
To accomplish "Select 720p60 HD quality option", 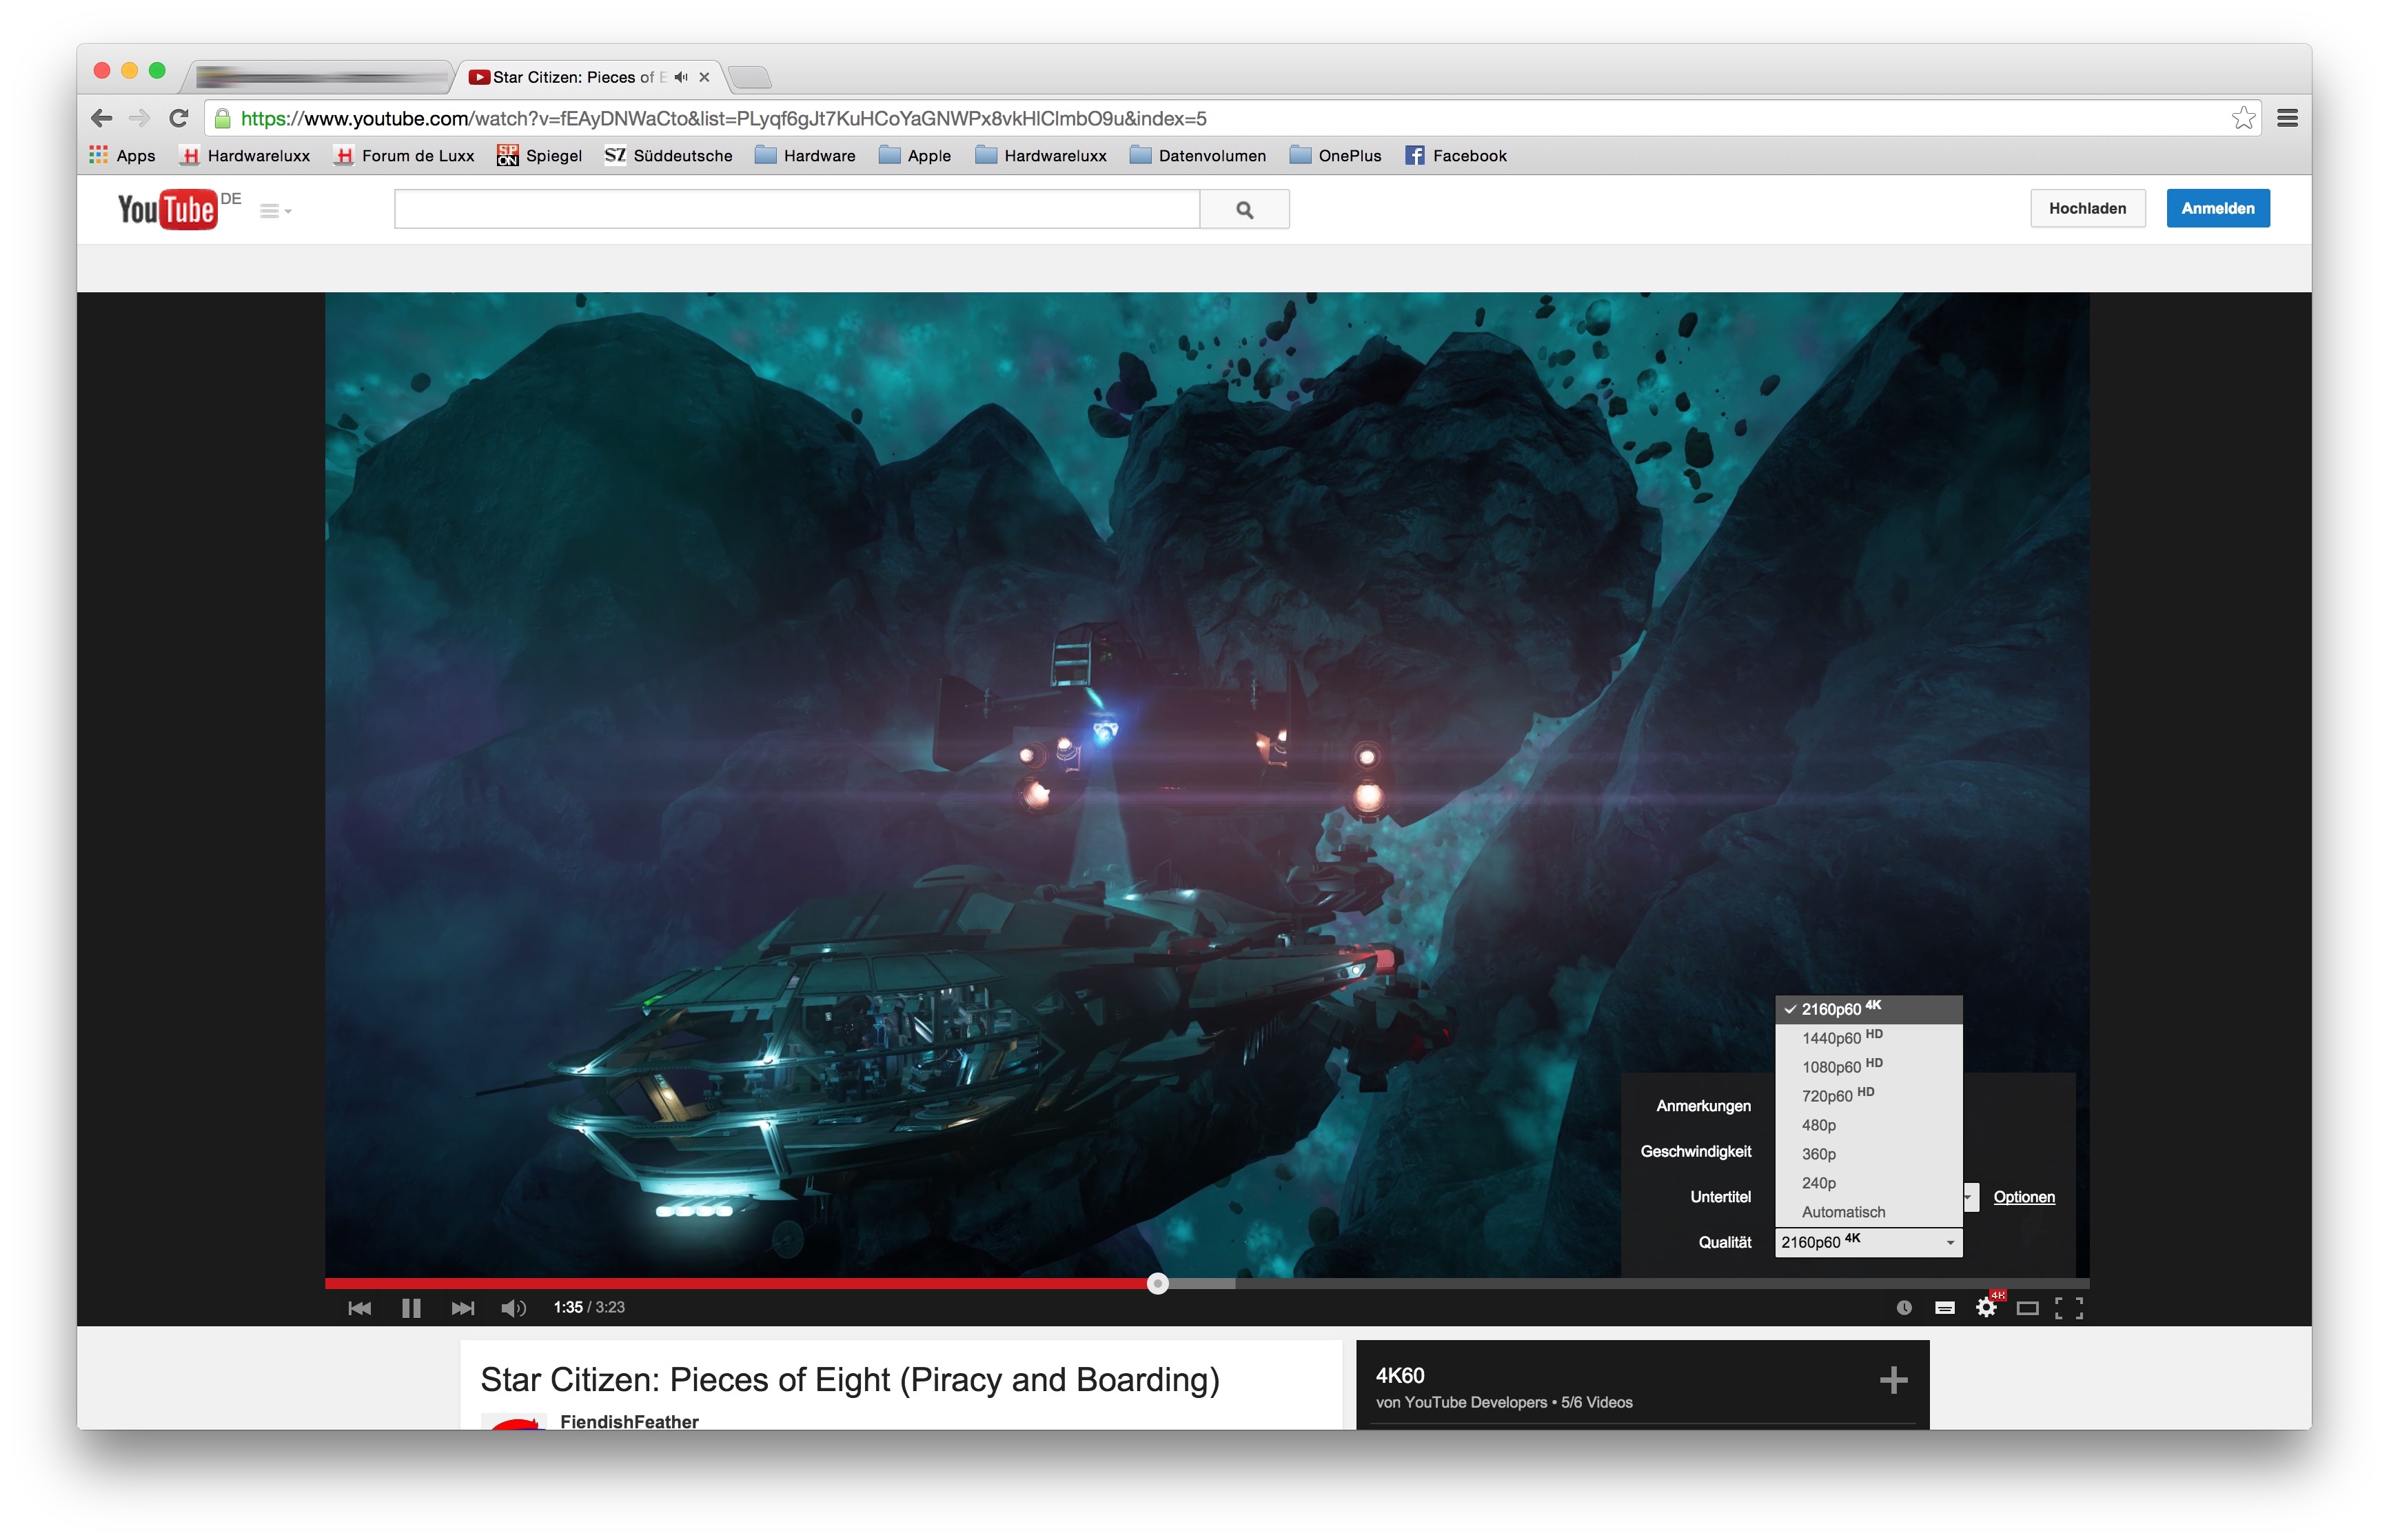I will [x=1868, y=1096].
